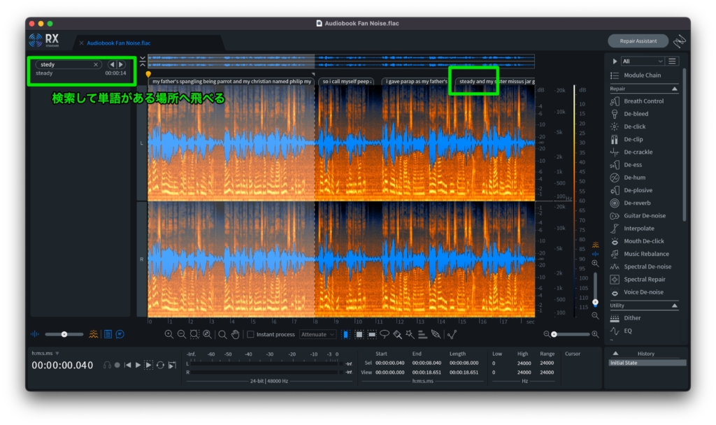
Task: Open the Attenuate mode dropdown
Action: click(x=317, y=335)
